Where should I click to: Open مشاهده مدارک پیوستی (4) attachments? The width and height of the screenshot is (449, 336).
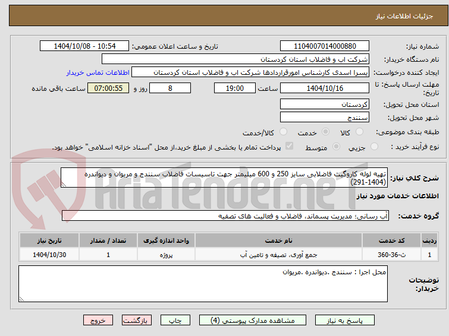pyautogui.click(x=253, y=321)
